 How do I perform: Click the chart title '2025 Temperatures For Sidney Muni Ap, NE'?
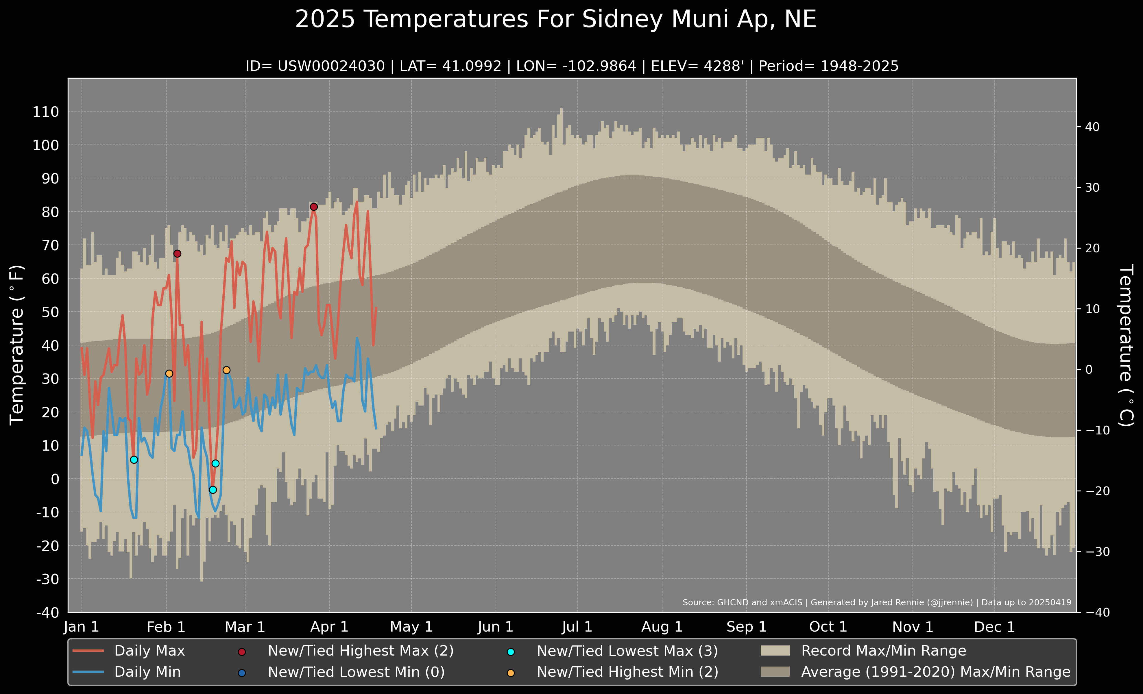pyautogui.click(x=556, y=19)
